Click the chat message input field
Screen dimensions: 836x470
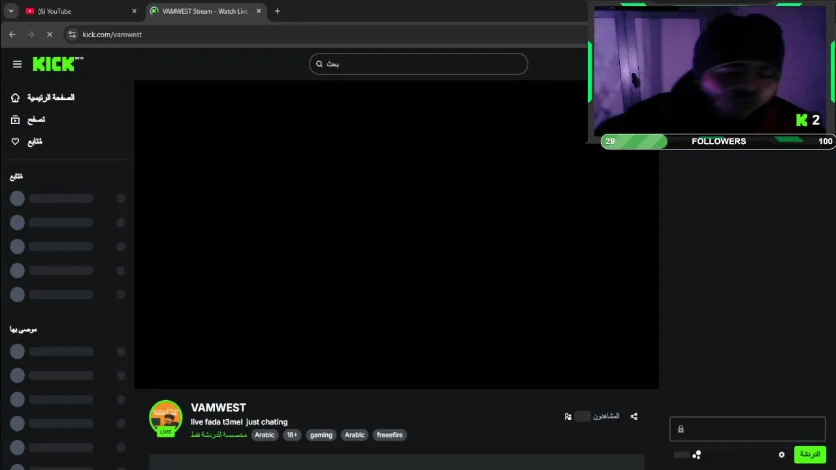(x=748, y=429)
